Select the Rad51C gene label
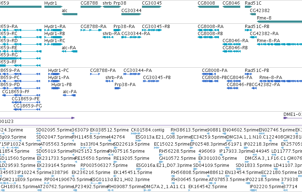Viewport: 302px width, 192px height. [x=253, y=3]
